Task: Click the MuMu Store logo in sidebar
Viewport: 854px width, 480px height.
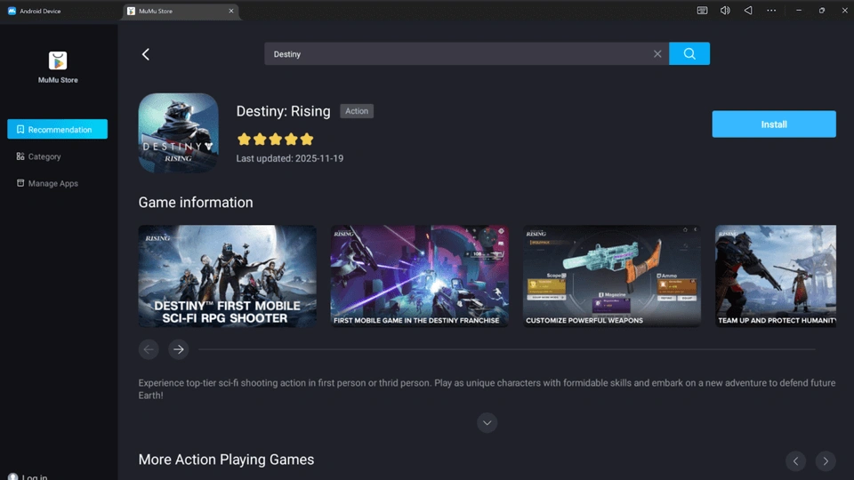Action: tap(58, 61)
